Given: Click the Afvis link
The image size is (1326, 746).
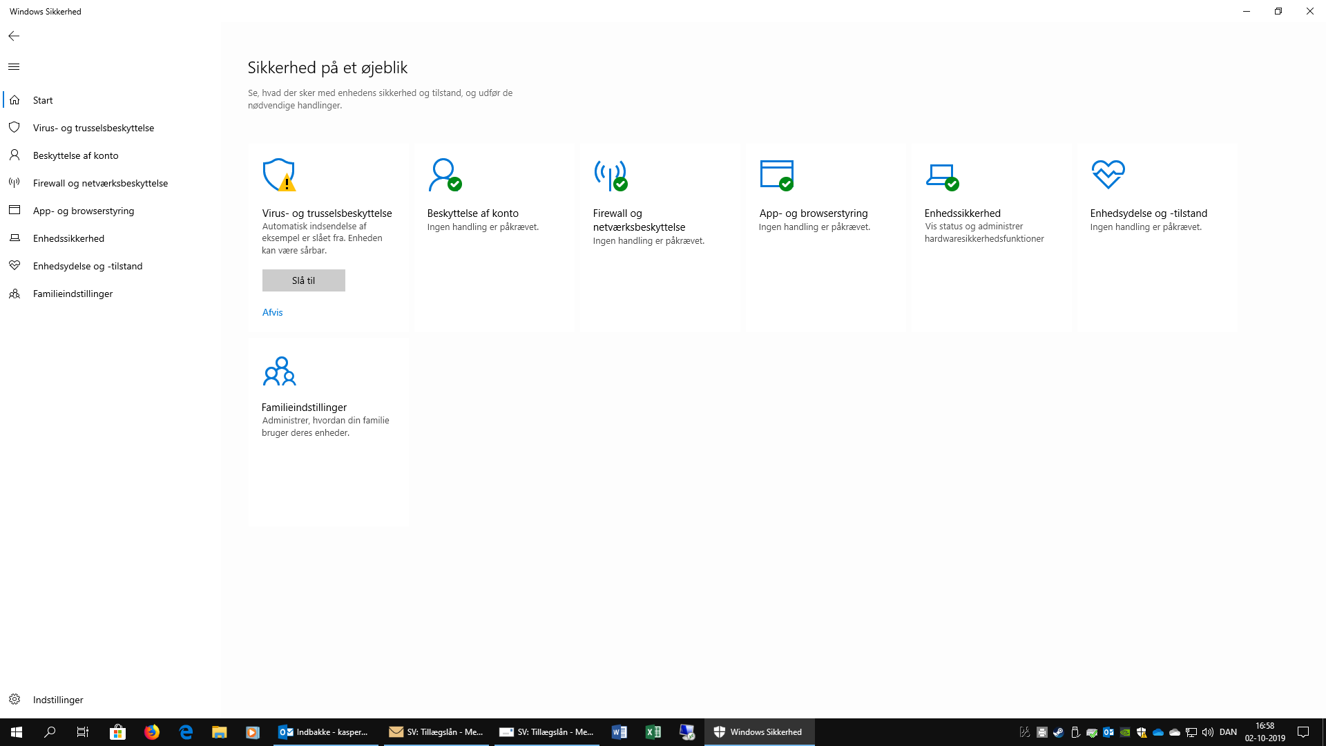Looking at the screenshot, I should [272, 312].
